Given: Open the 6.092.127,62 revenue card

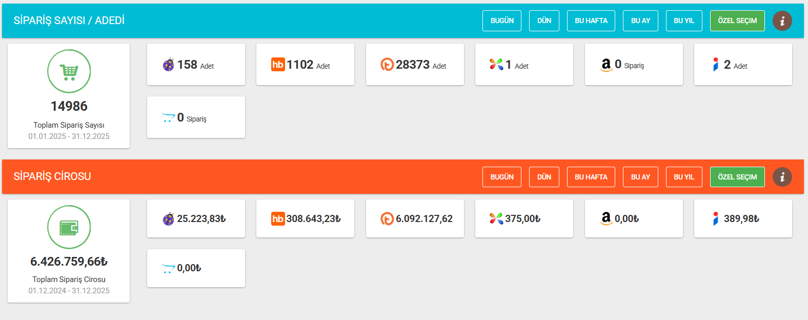Looking at the screenshot, I should pyautogui.click(x=415, y=219).
